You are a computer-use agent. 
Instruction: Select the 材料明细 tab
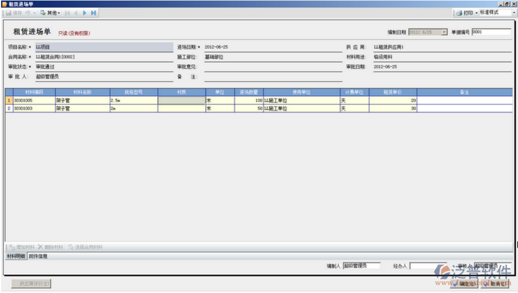16,256
